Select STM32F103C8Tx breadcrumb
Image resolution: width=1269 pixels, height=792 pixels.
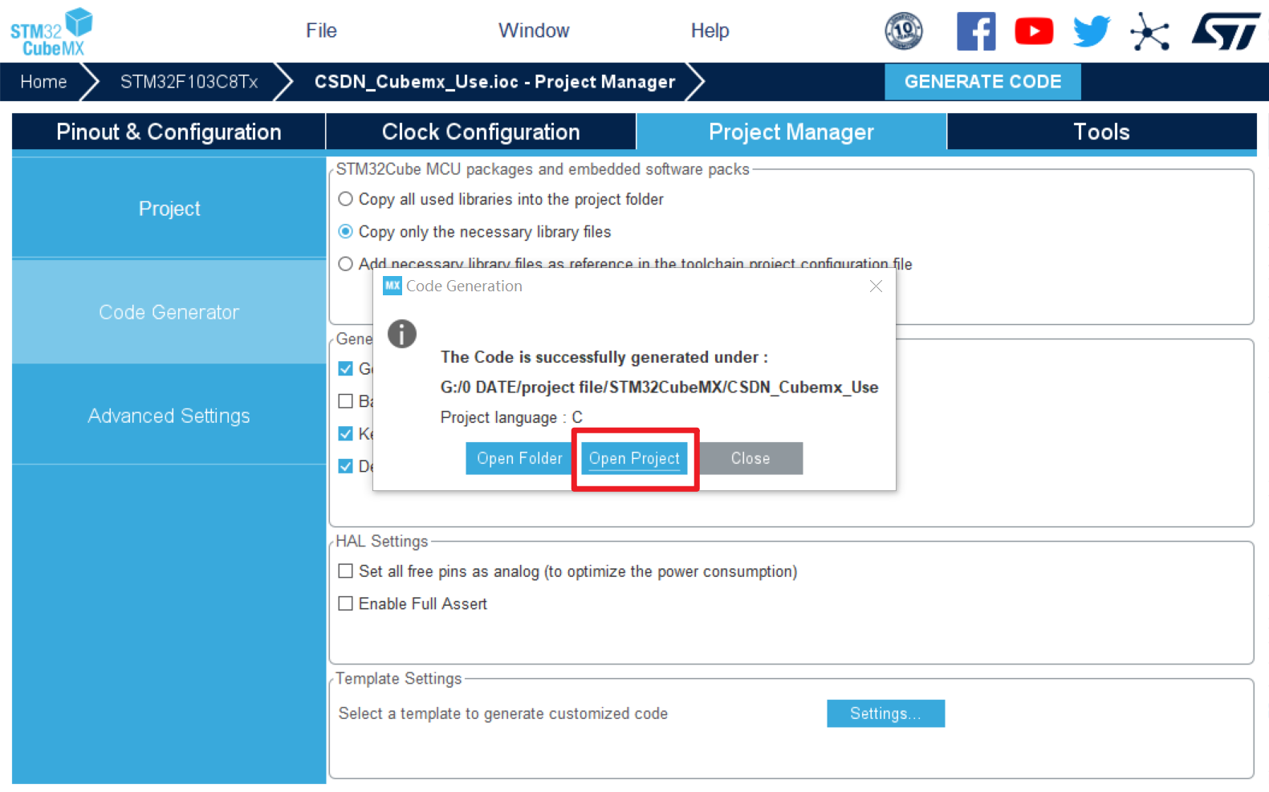pos(189,82)
